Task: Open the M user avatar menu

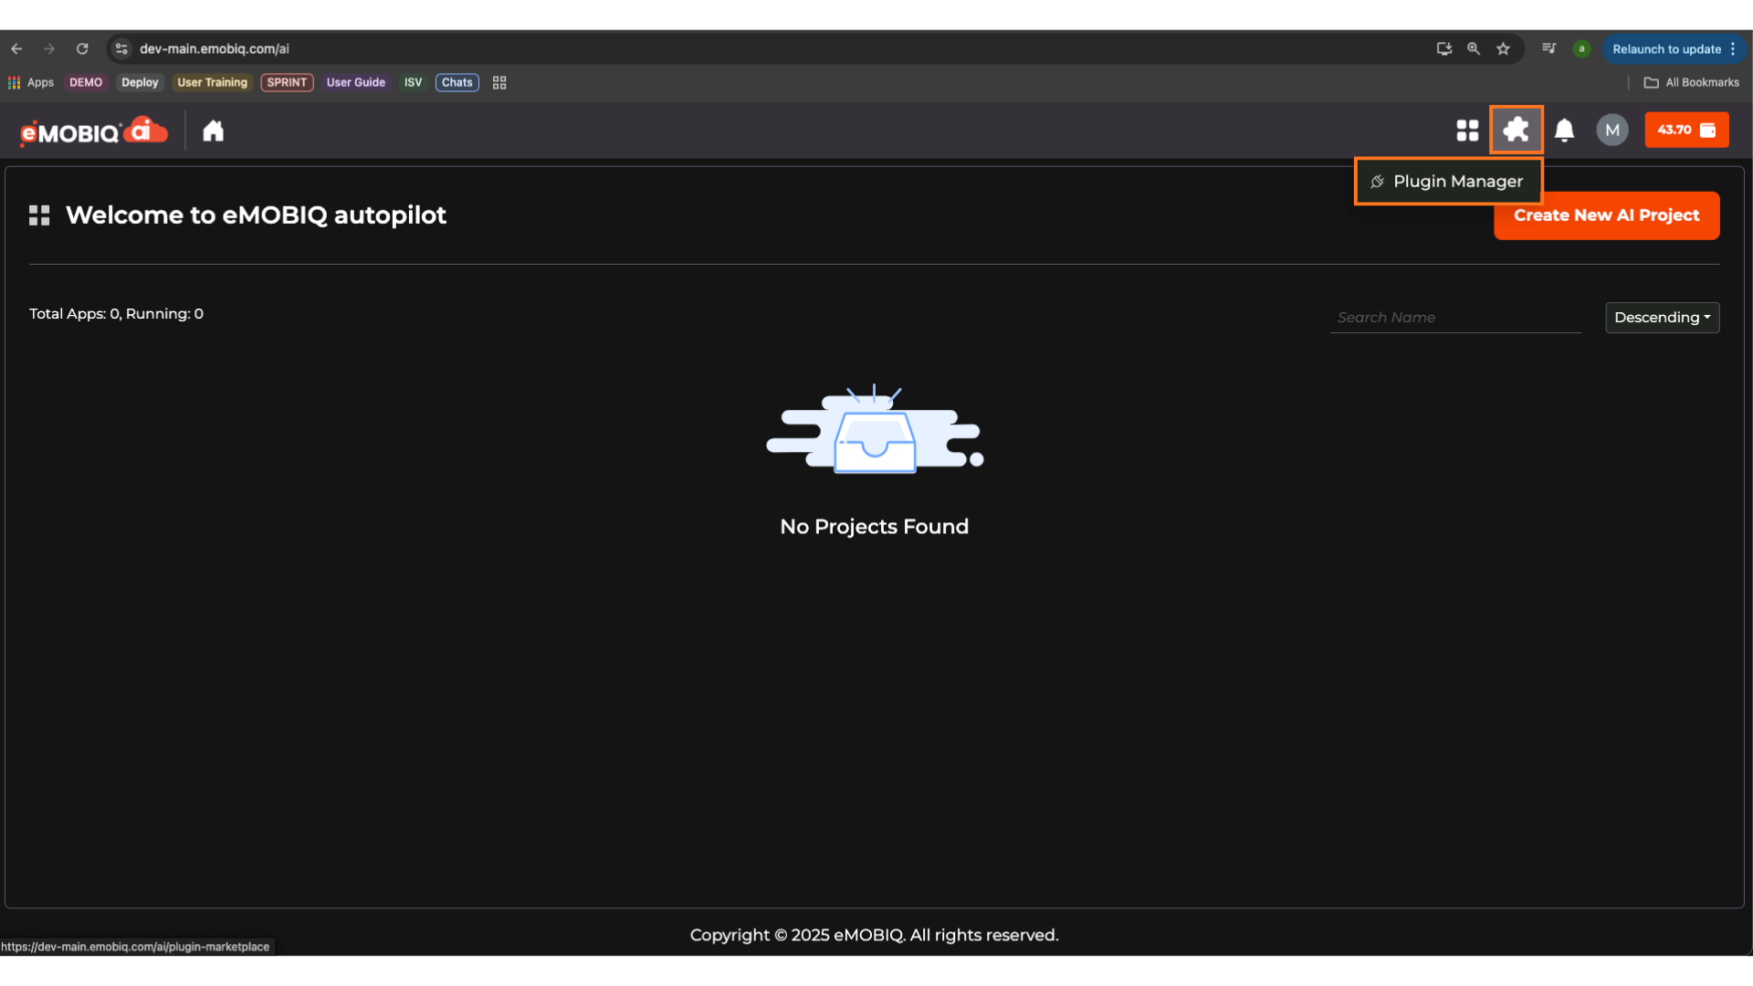Action: (x=1611, y=131)
